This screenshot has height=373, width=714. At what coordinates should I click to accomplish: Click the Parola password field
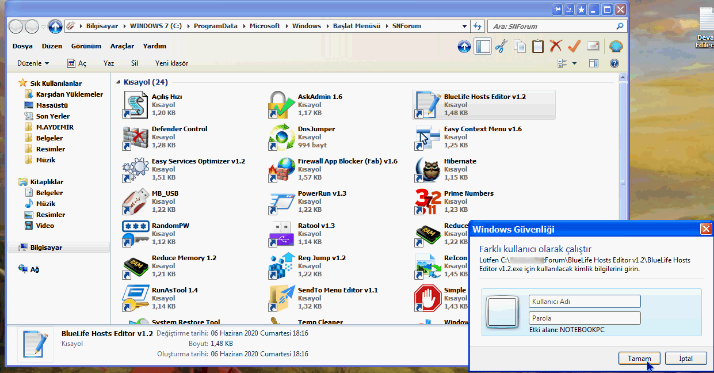pyautogui.click(x=585, y=318)
